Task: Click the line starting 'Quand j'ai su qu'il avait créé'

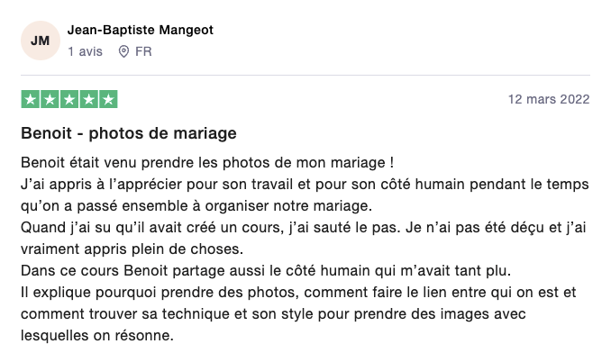Action: pos(304,227)
